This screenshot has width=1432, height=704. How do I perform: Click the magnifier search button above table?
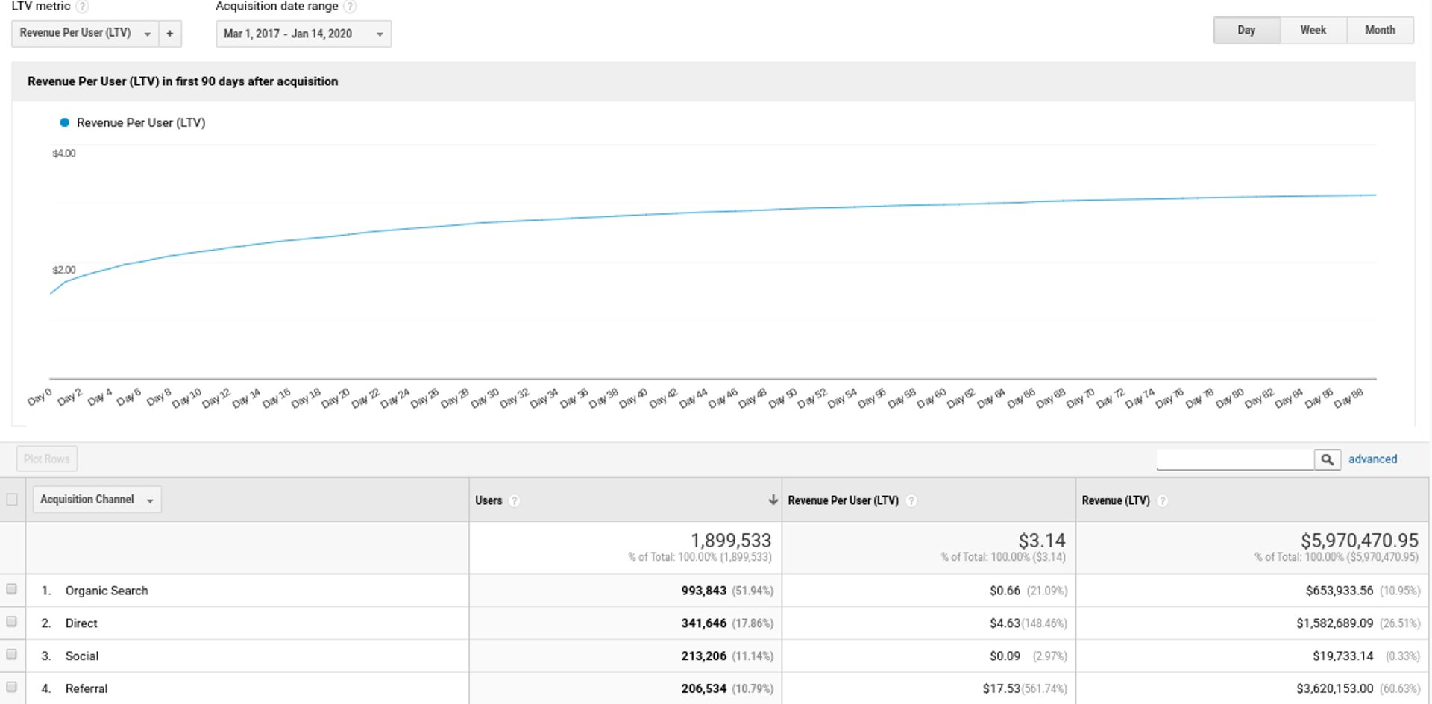tap(1327, 459)
